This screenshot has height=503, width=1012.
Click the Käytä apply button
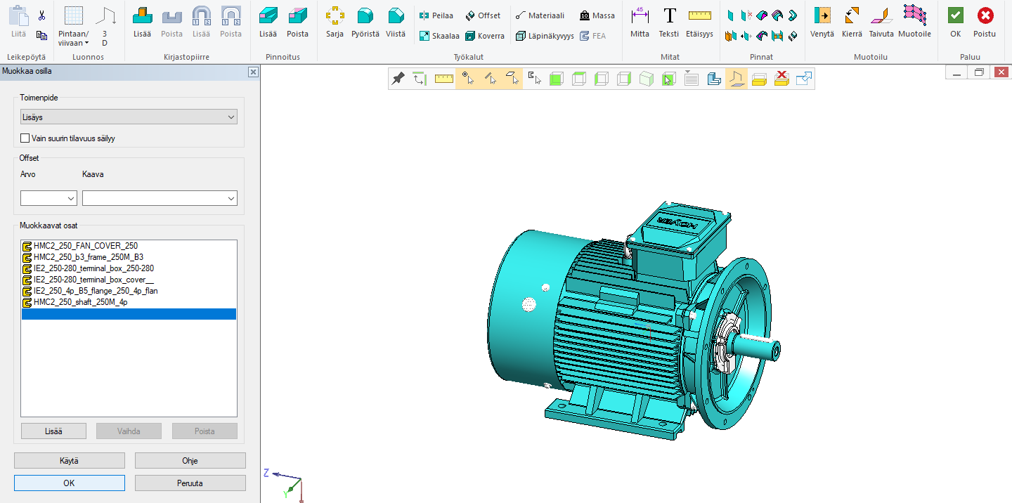(70, 461)
